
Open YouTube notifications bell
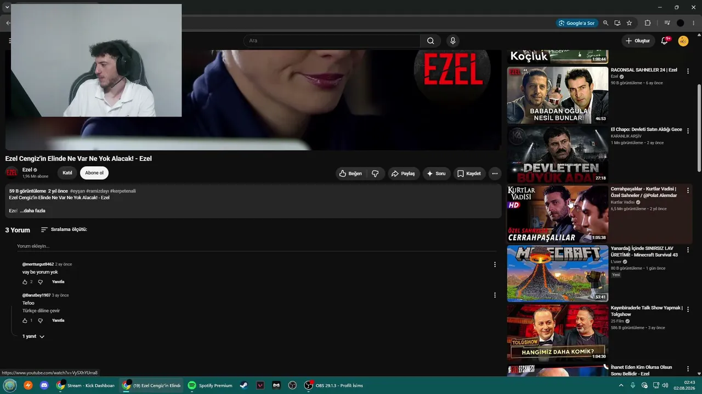(665, 40)
